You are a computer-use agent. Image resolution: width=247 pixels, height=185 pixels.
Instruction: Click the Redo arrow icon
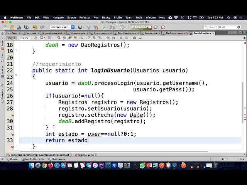point(42,27)
